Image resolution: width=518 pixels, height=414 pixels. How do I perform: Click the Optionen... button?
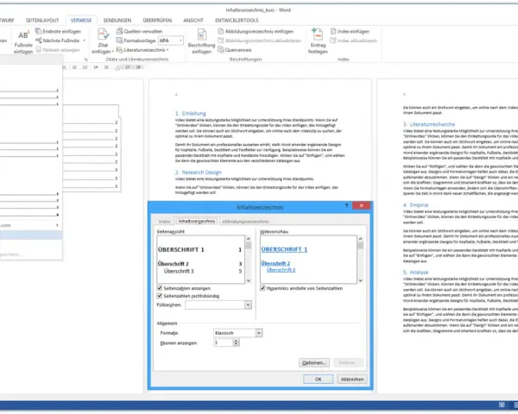coord(314,363)
